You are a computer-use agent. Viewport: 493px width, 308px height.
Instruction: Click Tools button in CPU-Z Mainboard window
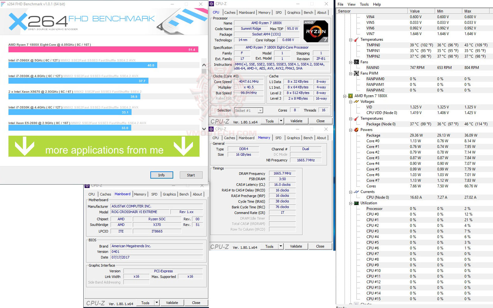145,303
